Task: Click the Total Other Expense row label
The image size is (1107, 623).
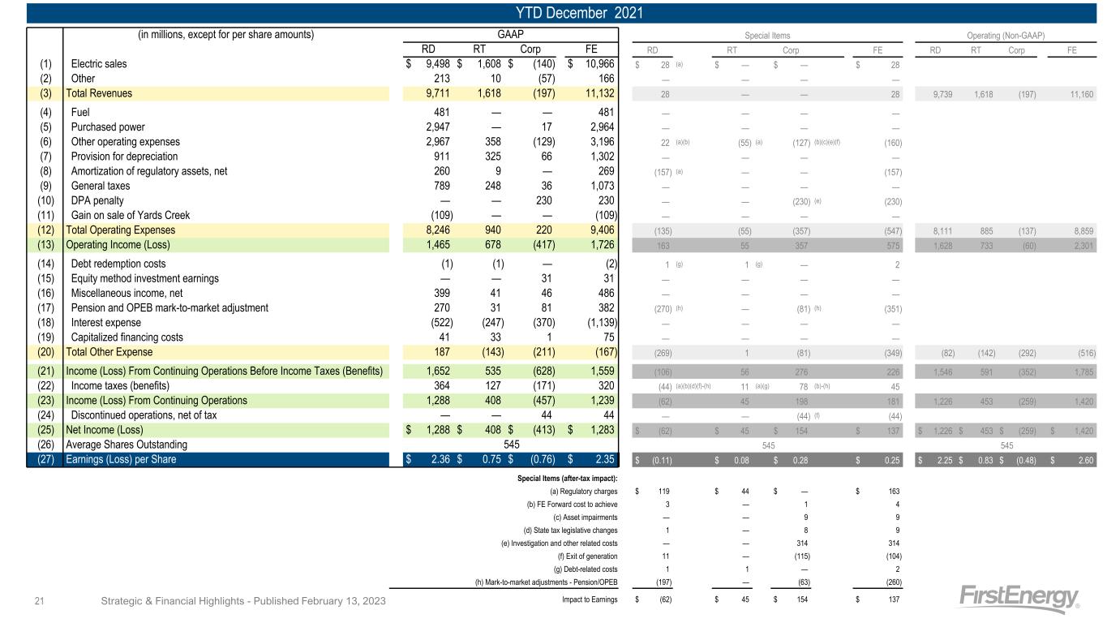Action: tap(109, 352)
